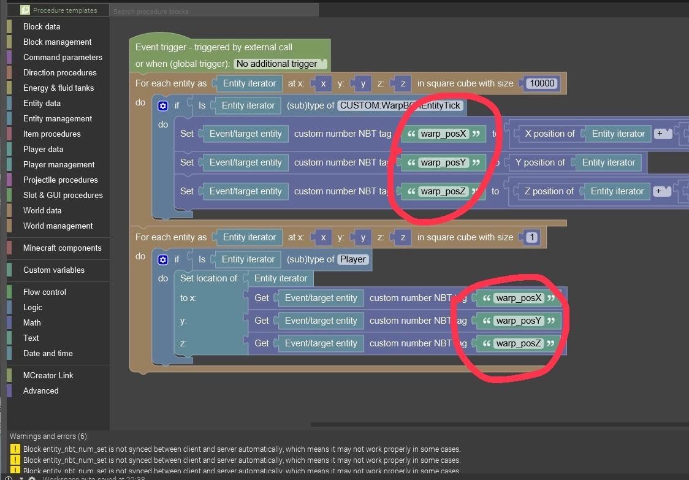Open the Player entity type dropdown

(x=353, y=259)
